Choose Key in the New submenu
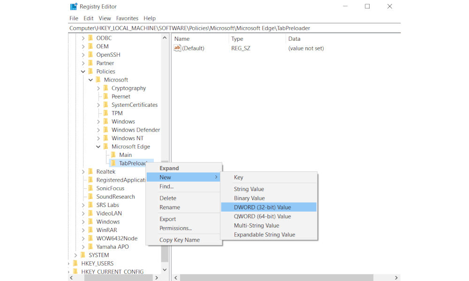Image resolution: width=469 pixels, height=281 pixels. (x=269, y=177)
